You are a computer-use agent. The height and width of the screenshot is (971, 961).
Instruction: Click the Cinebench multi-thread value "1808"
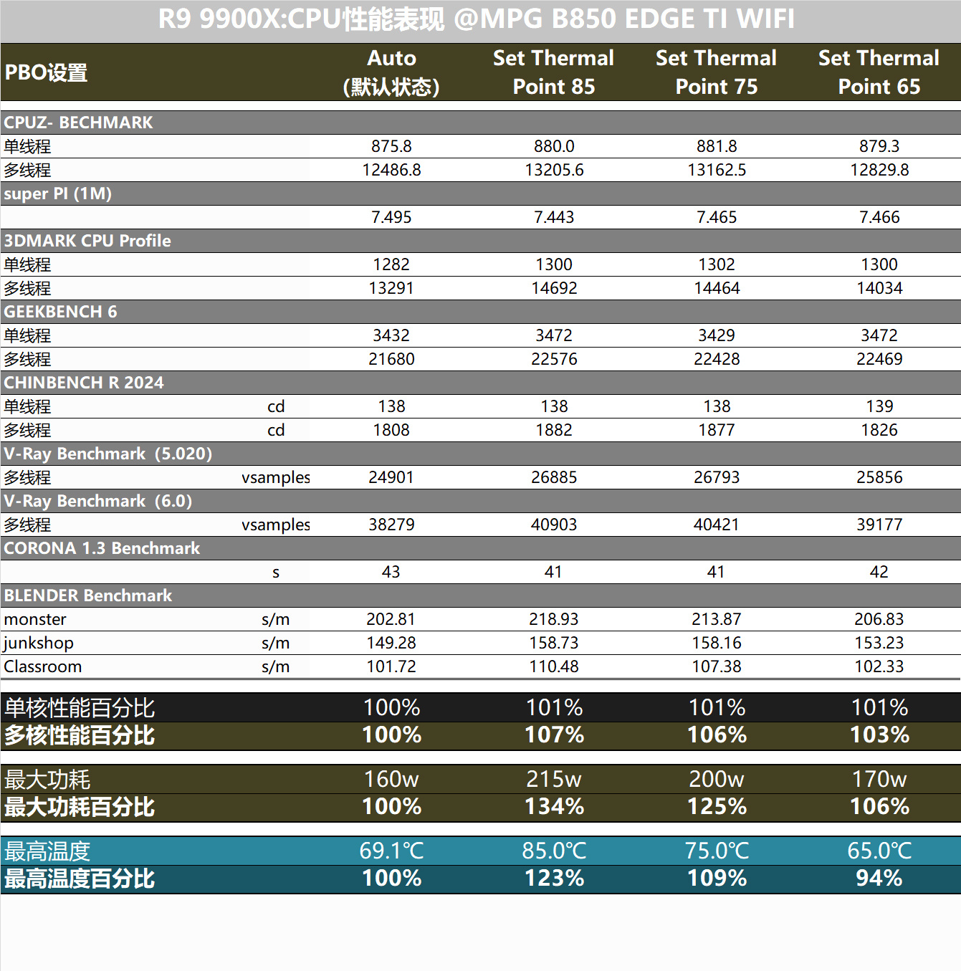coord(391,430)
